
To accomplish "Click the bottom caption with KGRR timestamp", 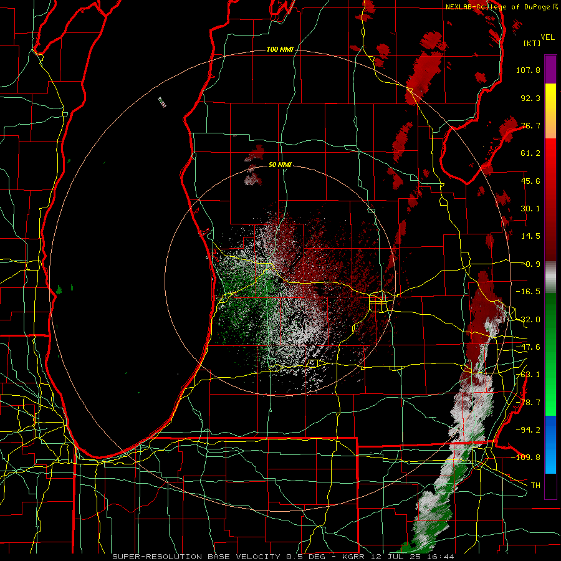I will click(x=284, y=557).
